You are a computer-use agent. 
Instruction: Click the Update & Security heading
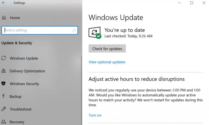(17, 43)
